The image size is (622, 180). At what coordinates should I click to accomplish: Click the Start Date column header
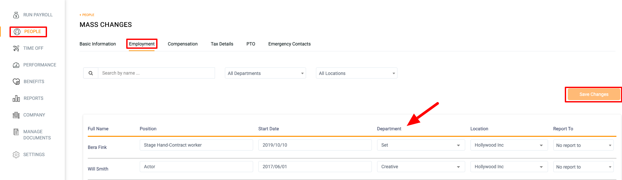[269, 129]
